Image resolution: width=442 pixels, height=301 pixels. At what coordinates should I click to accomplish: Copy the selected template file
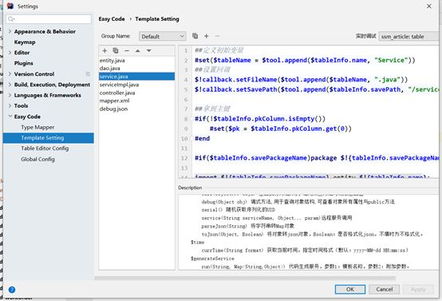tap(116, 51)
